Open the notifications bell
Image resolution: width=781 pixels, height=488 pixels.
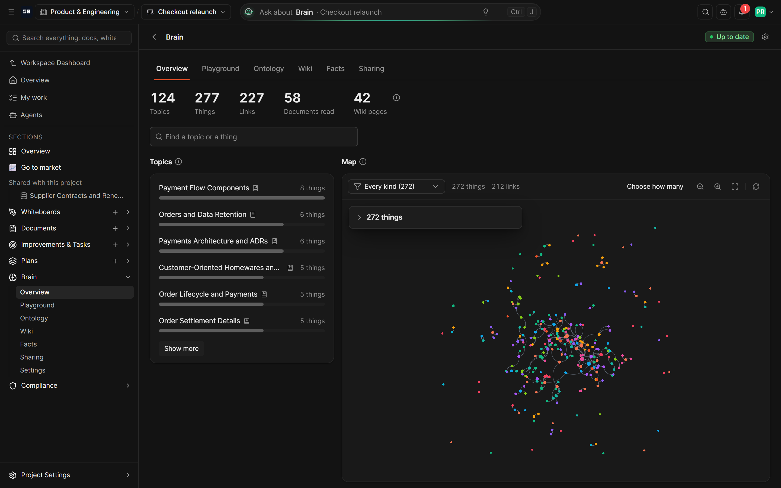pyautogui.click(x=742, y=12)
